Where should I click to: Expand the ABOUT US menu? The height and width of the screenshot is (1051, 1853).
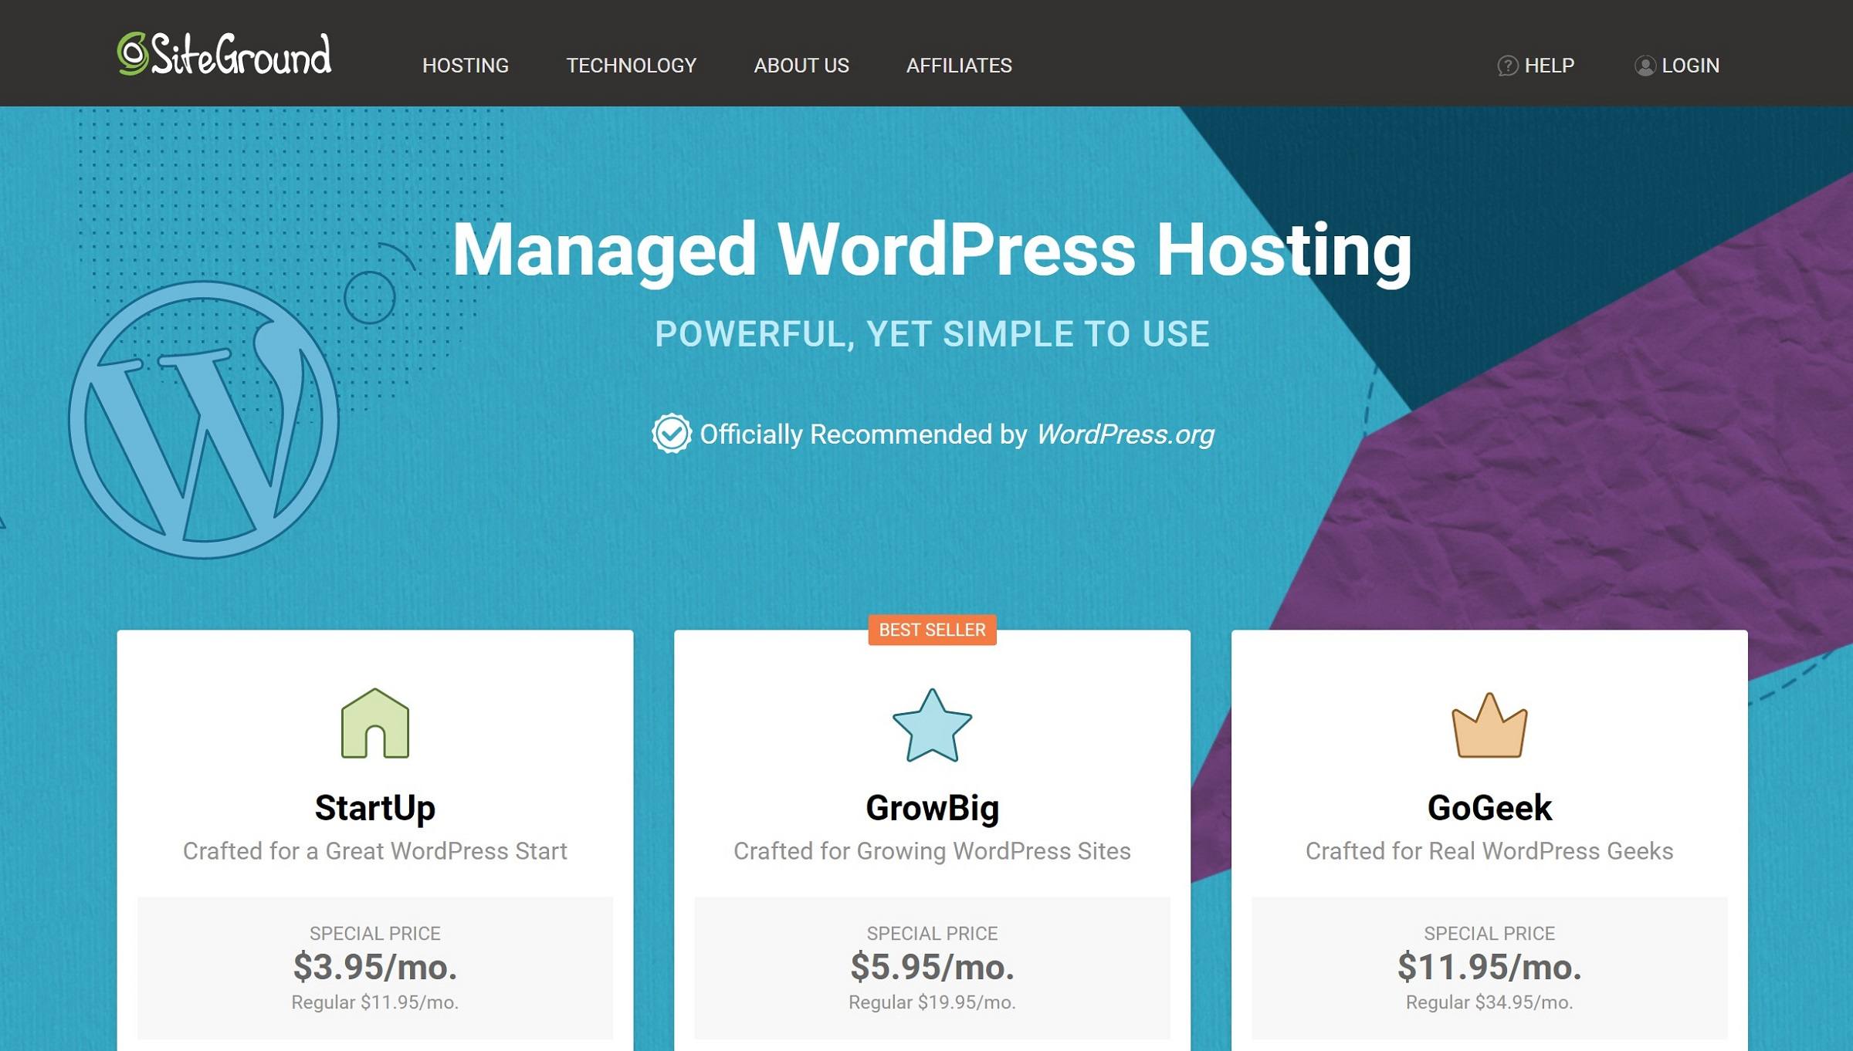click(x=801, y=63)
